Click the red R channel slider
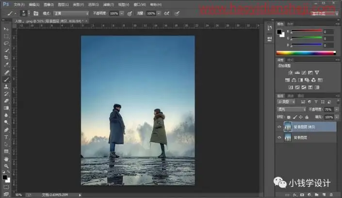The image size is (342, 198). pos(307,31)
